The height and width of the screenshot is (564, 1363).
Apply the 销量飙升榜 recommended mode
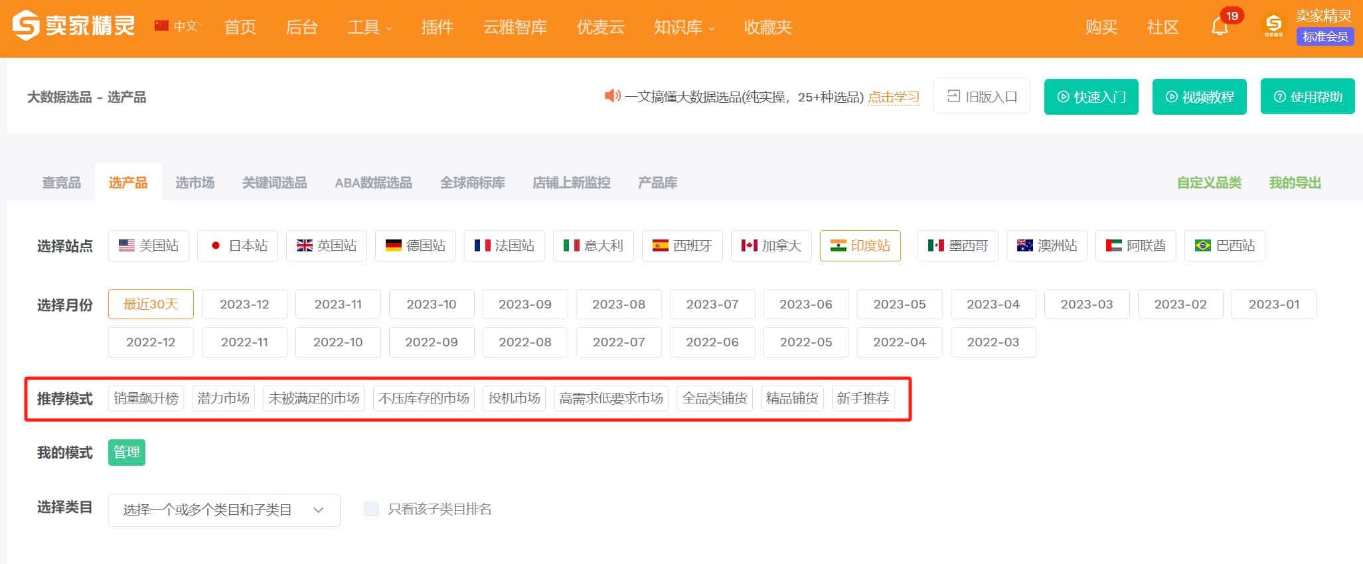click(146, 398)
